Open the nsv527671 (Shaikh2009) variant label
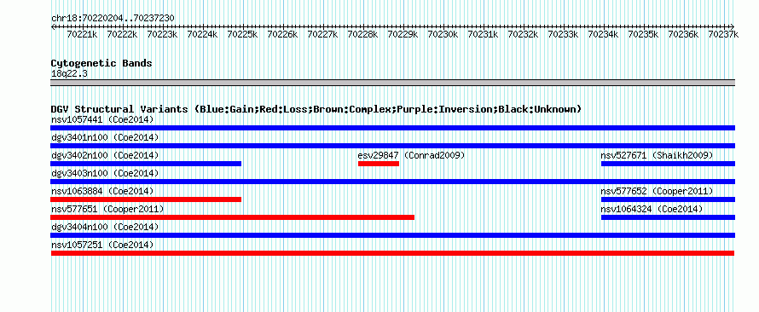 pos(657,155)
